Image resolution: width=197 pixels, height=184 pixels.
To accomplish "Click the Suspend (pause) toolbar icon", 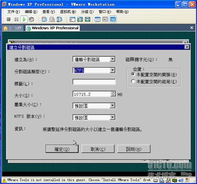I will pyautogui.click(x=16, y=19).
